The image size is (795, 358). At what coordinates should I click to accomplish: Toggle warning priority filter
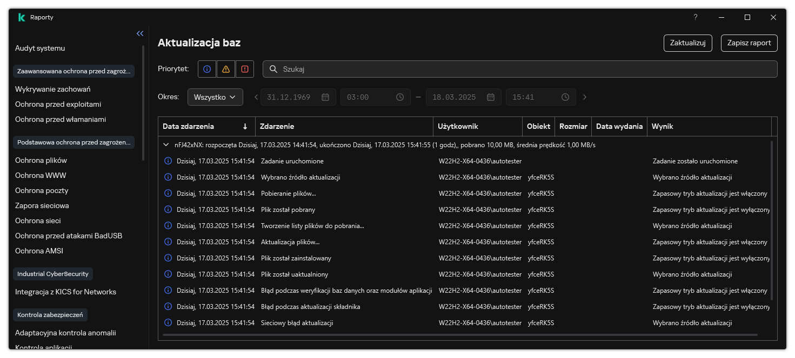point(226,69)
